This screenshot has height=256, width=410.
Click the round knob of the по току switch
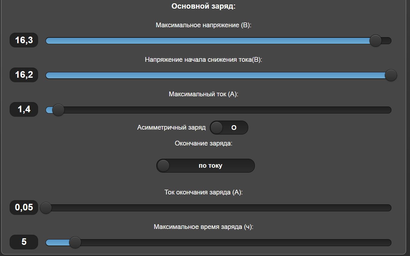pos(163,166)
